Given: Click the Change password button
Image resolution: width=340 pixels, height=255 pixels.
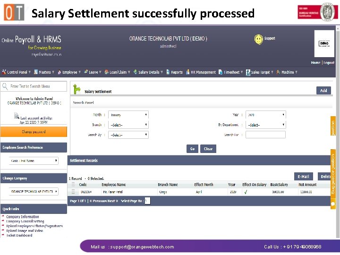Looking at the screenshot, I should point(34,132).
